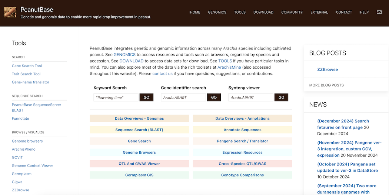The width and height of the screenshot is (389, 195).
Task: Open ZZBrowse sidebar link
Action: tap(21, 190)
